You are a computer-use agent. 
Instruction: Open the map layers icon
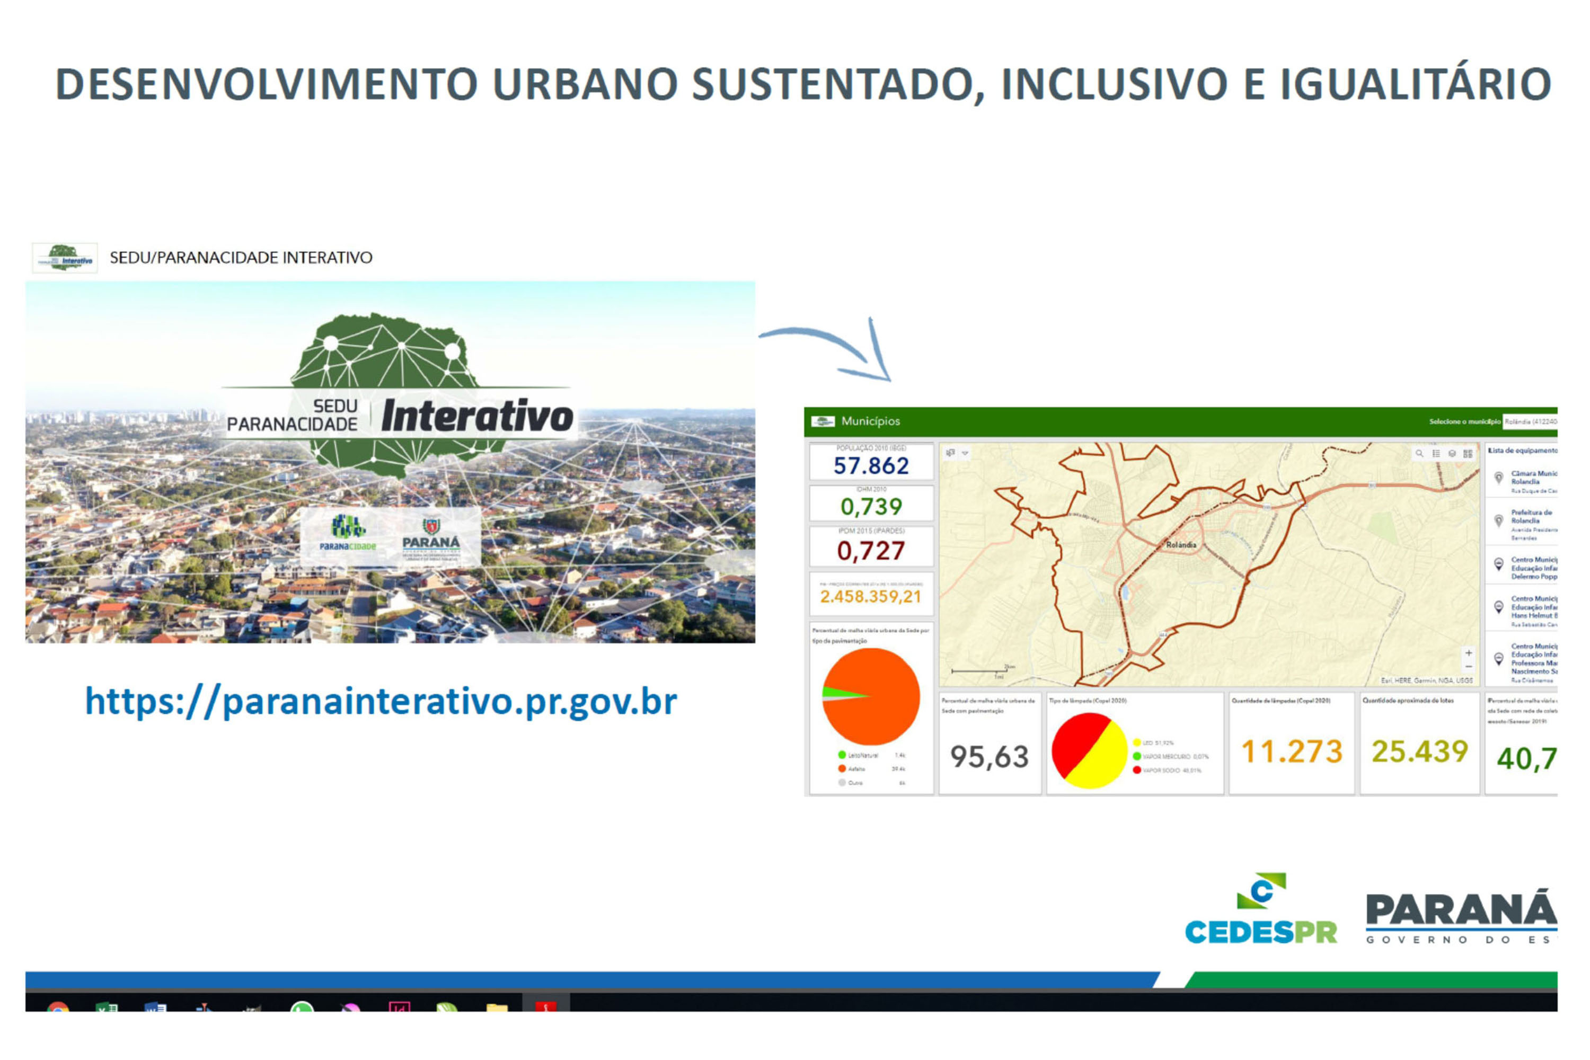(1452, 454)
